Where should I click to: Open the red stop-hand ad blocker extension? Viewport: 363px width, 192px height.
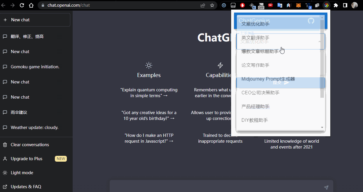(x=242, y=5)
